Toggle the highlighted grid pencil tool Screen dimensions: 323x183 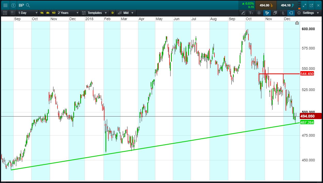pos(267,13)
